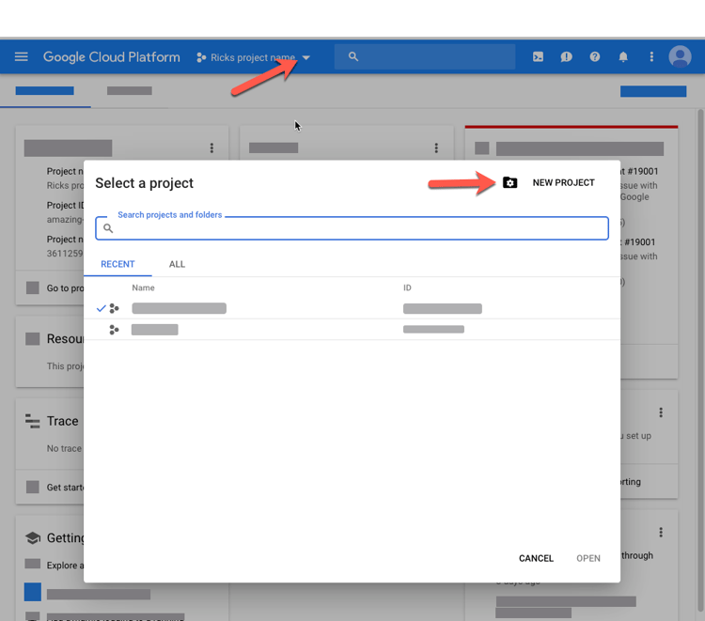
Task: Click the blue button at top right of dashboard
Action: tap(653, 91)
